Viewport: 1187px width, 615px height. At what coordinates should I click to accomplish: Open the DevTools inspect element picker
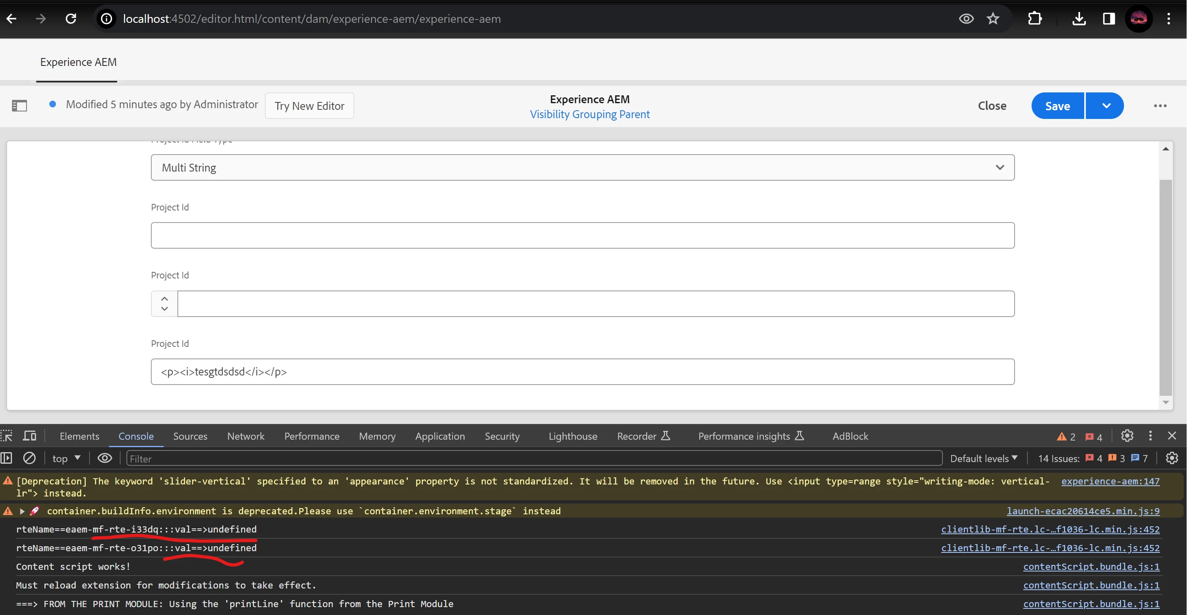(x=7, y=436)
